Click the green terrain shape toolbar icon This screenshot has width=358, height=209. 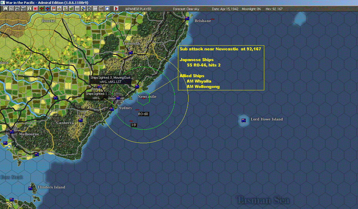coord(71,9)
